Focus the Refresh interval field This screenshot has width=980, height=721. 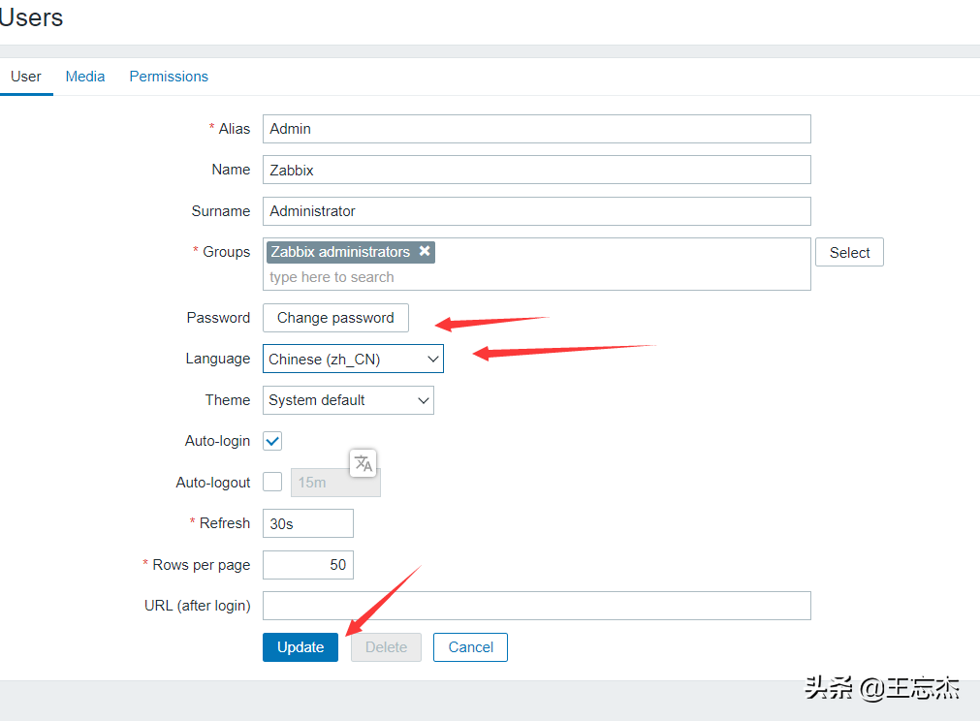tap(307, 523)
